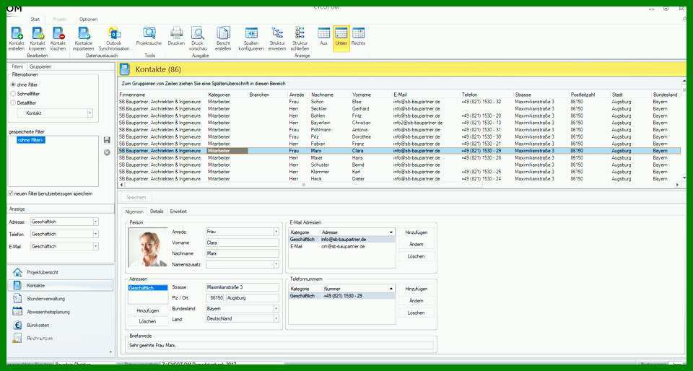Open the Bundesland dropdown
The height and width of the screenshot is (371, 693).
(x=276, y=308)
